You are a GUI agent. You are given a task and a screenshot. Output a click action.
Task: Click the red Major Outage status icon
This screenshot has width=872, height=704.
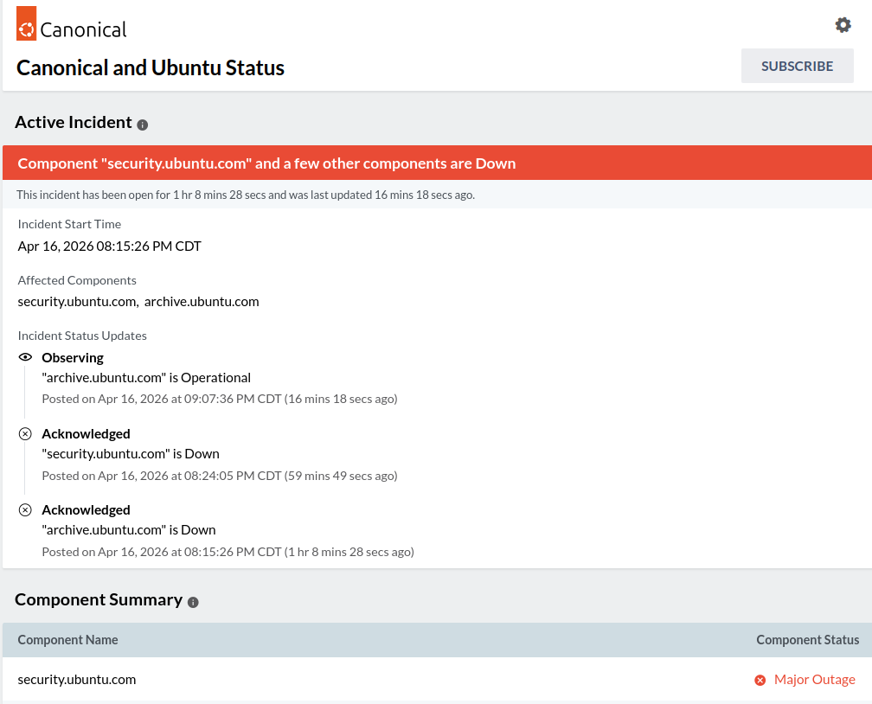[x=760, y=680]
